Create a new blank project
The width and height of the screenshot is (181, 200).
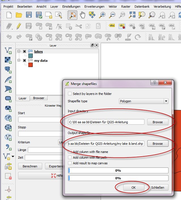[x=9, y=14]
